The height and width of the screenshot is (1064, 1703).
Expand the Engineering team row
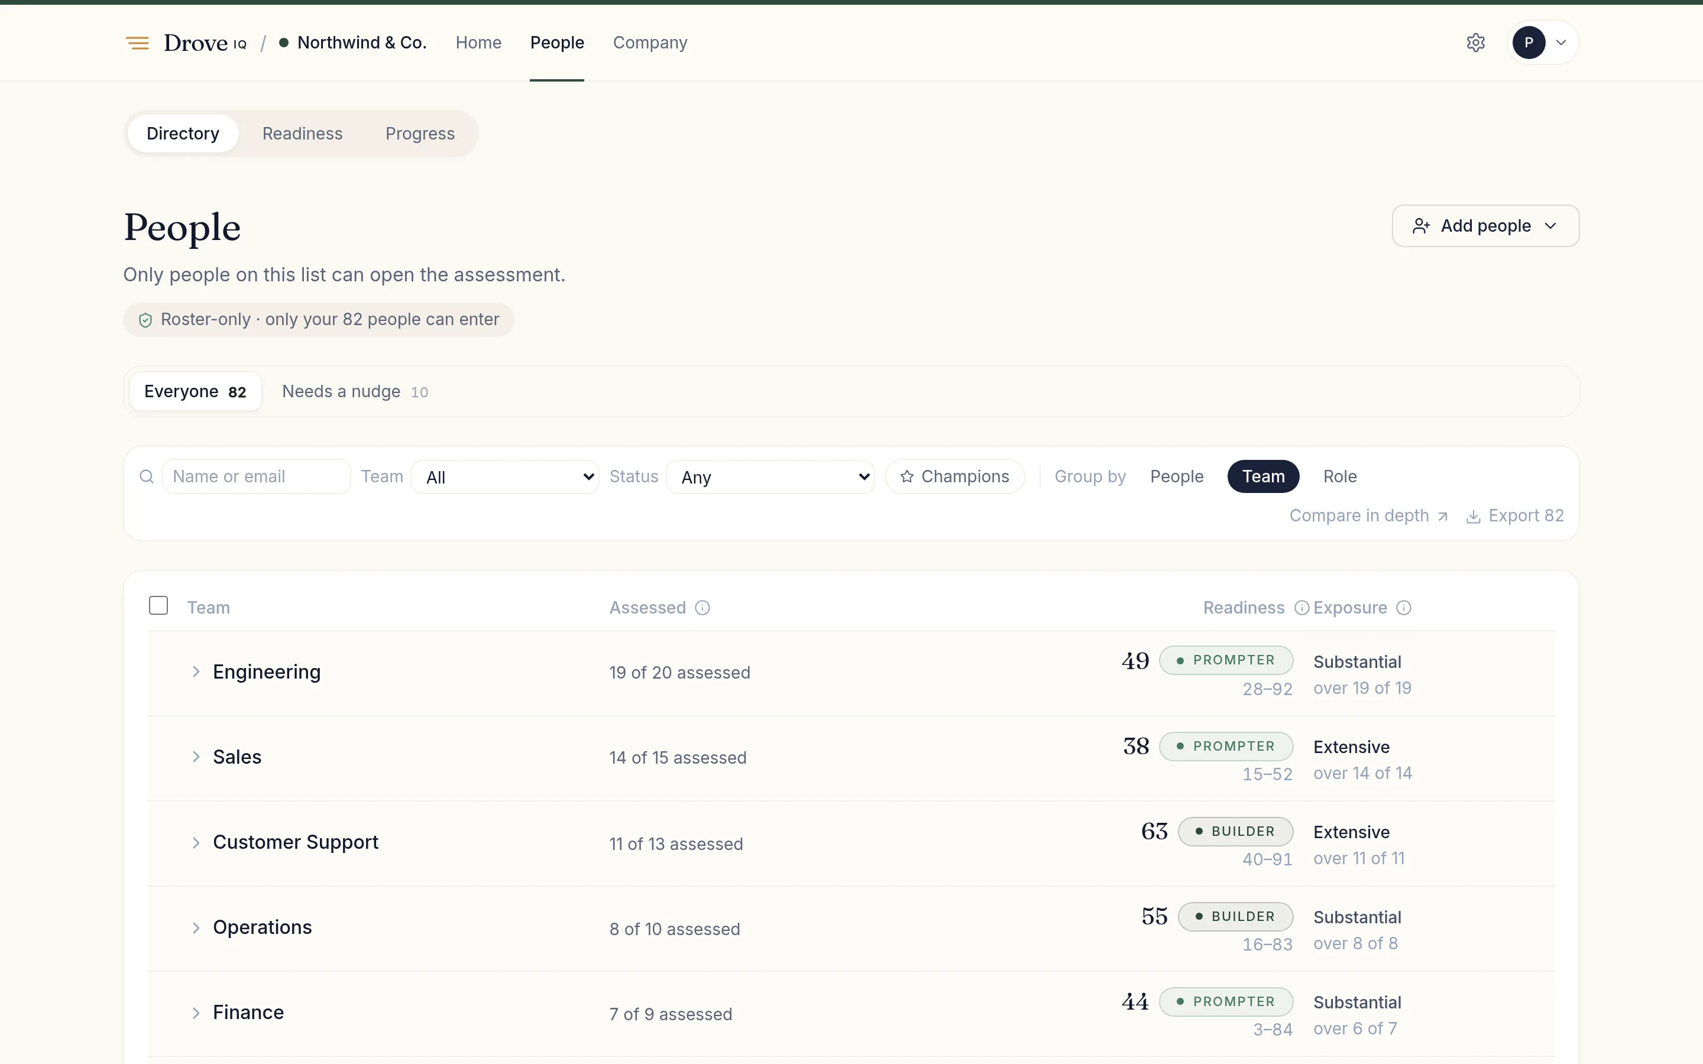point(196,672)
